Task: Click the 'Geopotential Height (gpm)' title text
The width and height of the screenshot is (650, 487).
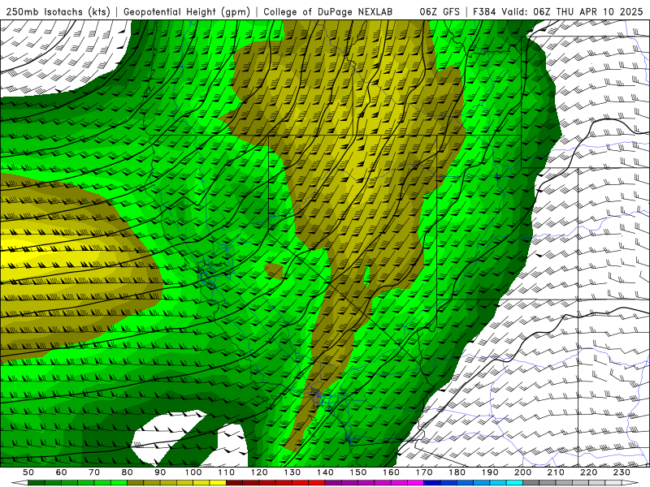Action: (187, 12)
